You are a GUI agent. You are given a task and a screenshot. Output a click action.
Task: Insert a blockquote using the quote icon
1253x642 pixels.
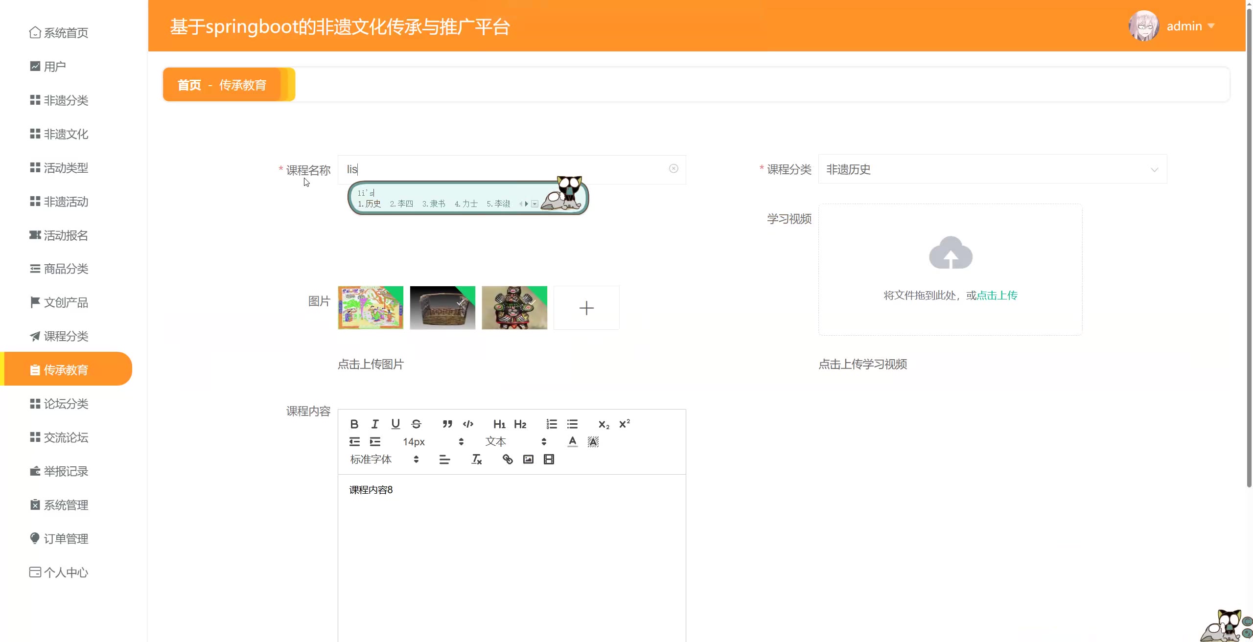(447, 424)
